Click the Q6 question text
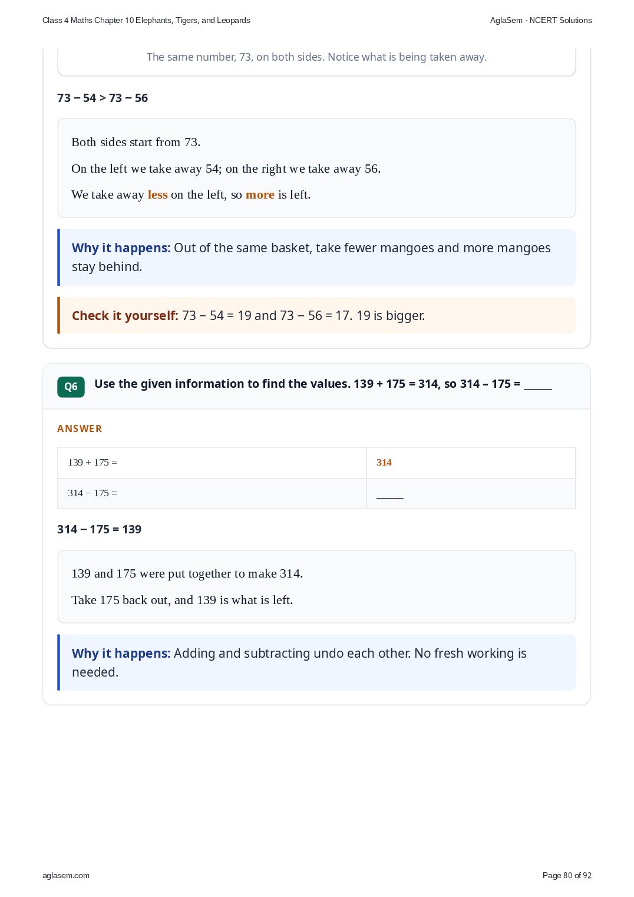This screenshot has height=897, width=634. coord(323,384)
